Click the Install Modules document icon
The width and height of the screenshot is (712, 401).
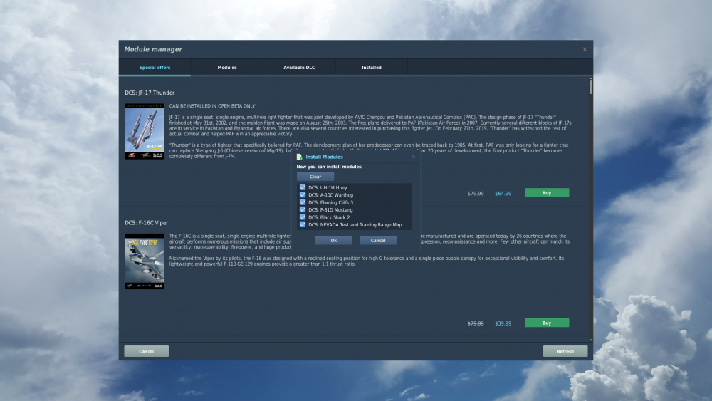click(300, 157)
